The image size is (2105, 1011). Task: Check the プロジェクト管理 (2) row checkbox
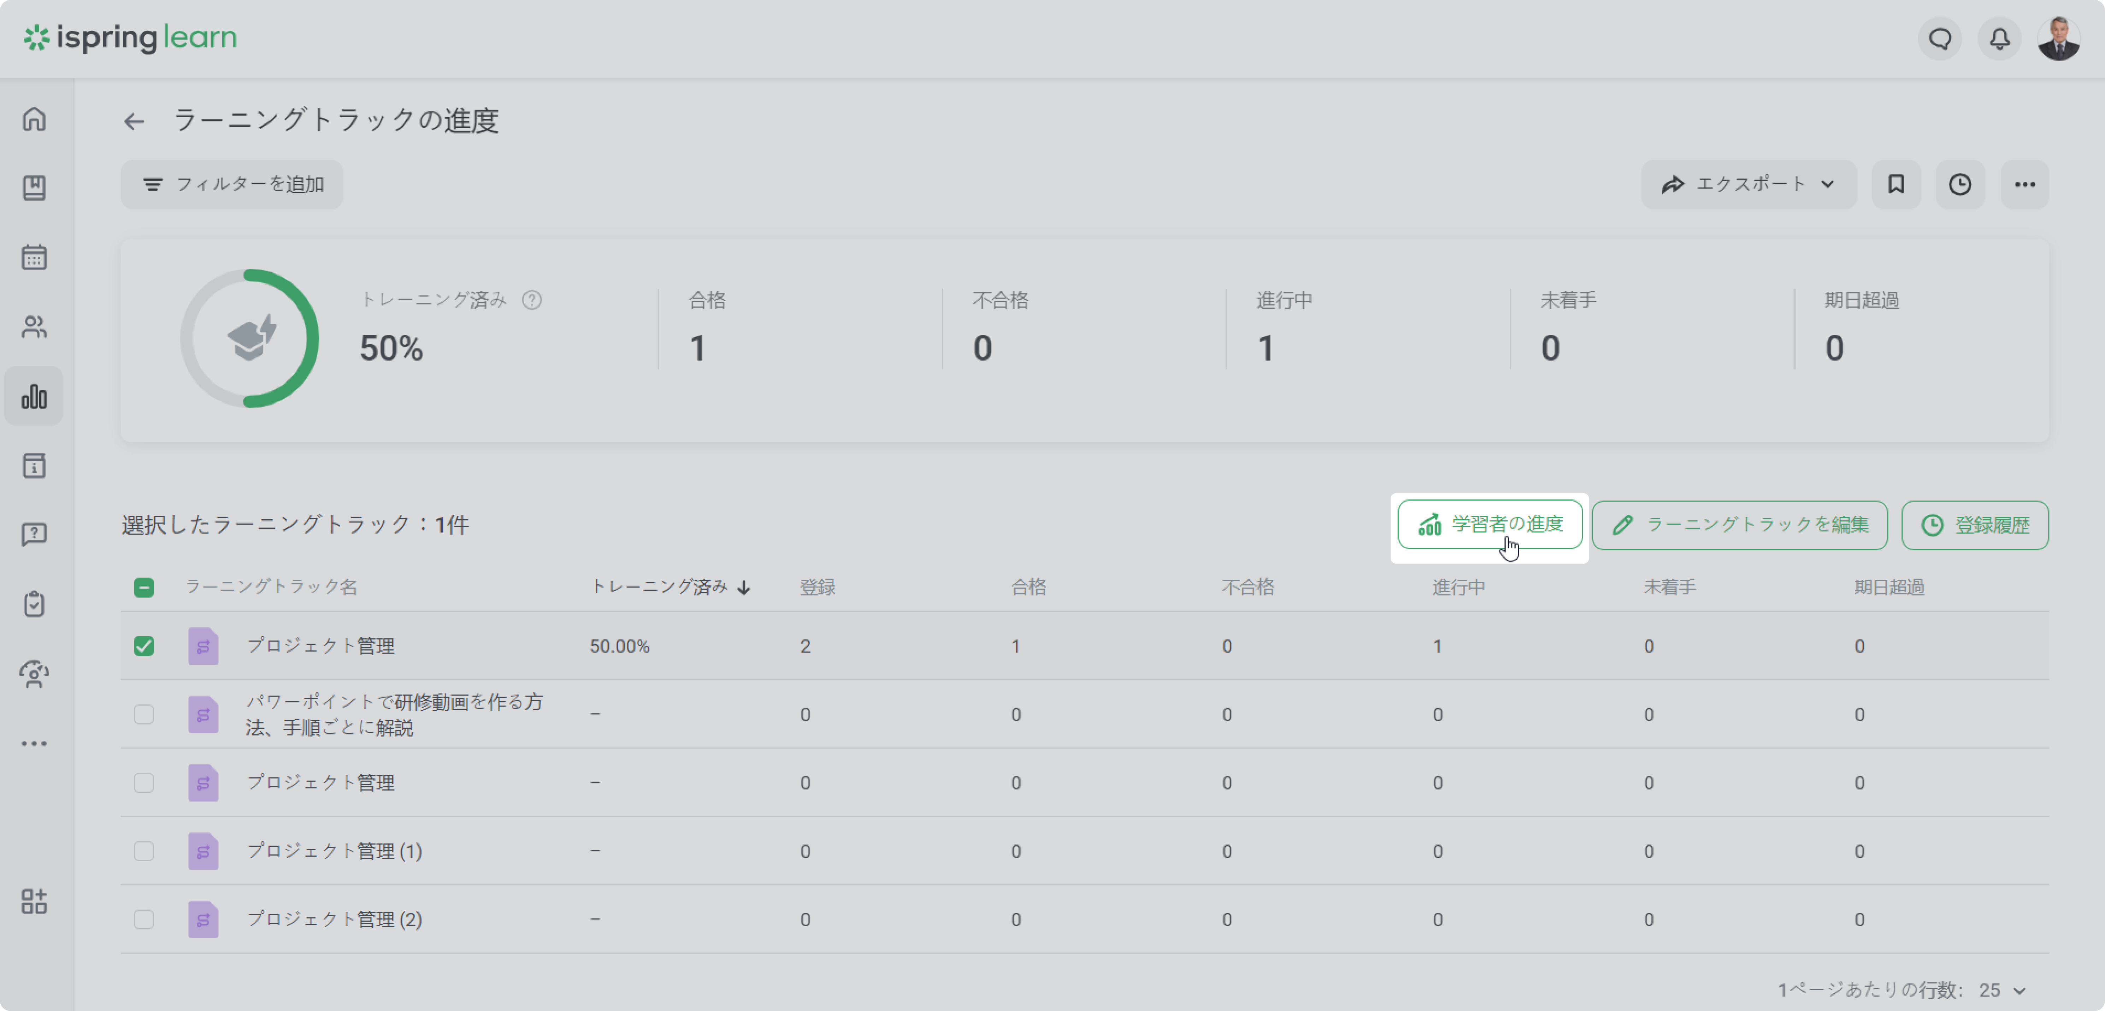[x=144, y=920]
